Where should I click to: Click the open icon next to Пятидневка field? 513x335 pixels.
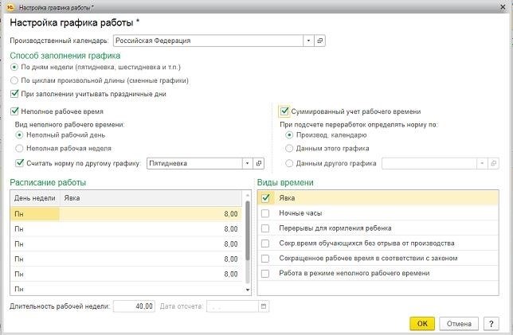pyautogui.click(x=258, y=163)
